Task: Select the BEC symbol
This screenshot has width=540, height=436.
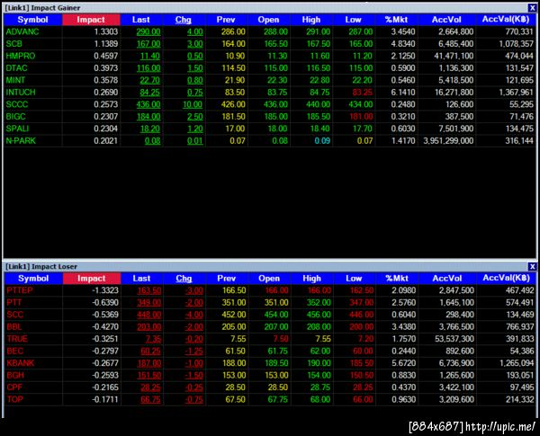Action: click(x=14, y=351)
